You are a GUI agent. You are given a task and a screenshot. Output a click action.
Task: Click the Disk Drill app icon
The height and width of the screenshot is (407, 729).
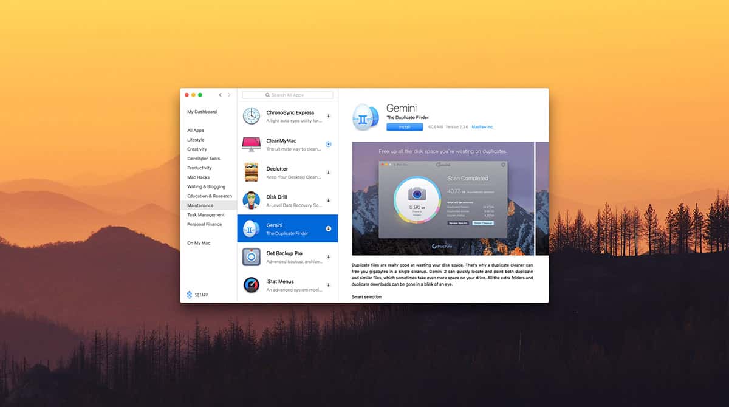pos(252,200)
